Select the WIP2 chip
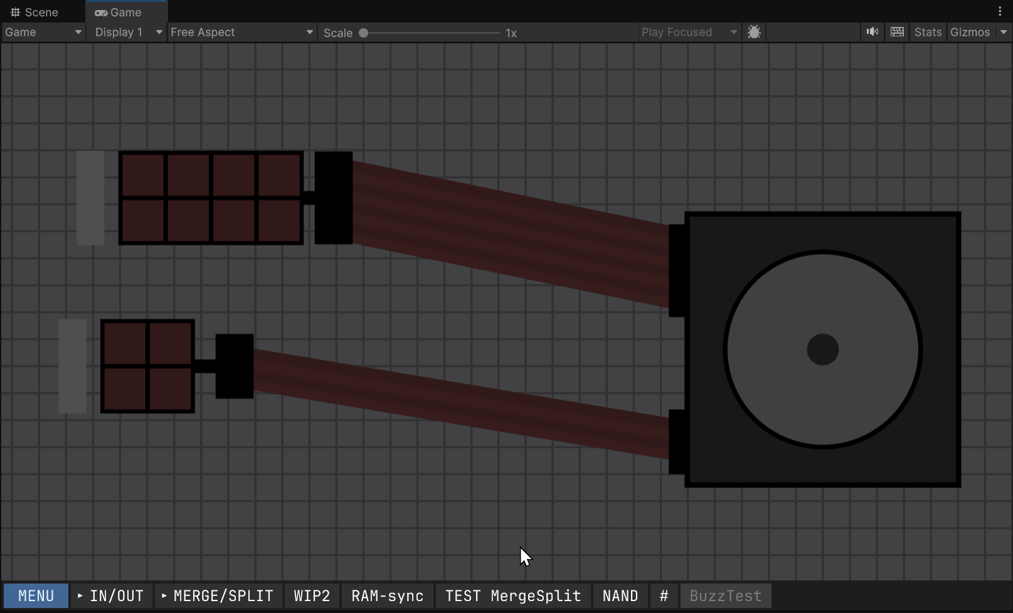This screenshot has width=1013, height=613. click(312, 595)
